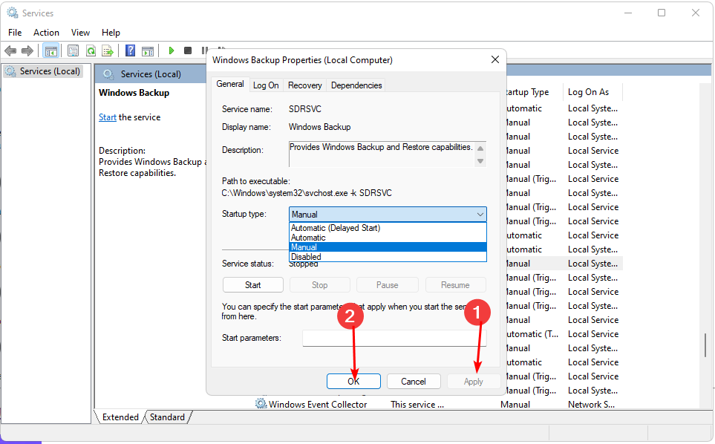Open the Help toolbar icon
The width and height of the screenshot is (715, 444).
point(131,50)
